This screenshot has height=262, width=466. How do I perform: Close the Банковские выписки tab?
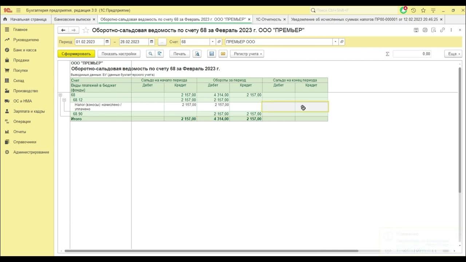click(x=94, y=19)
